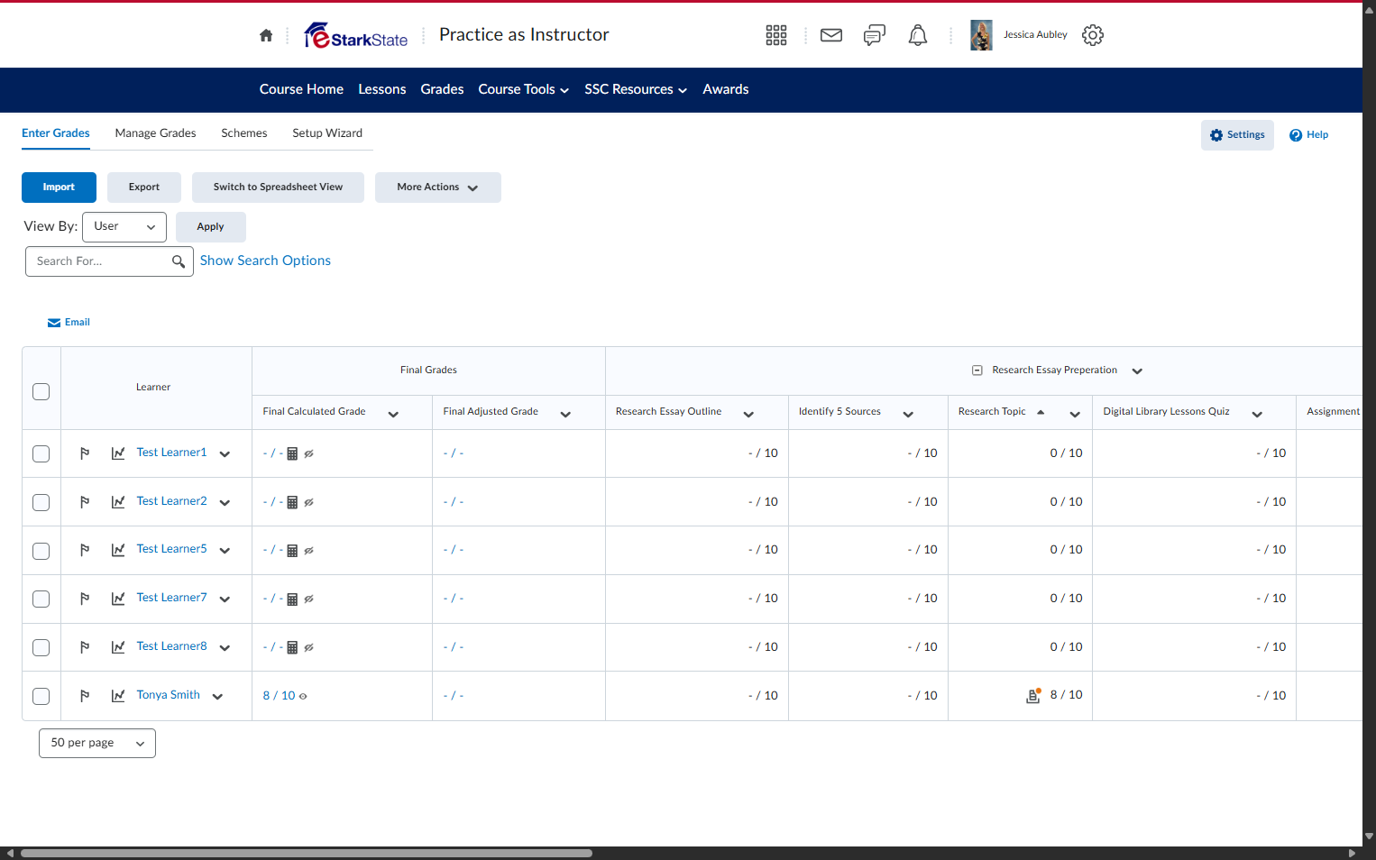Click hidden-grade eye icon for Test Learner7
The height and width of the screenshot is (860, 1376).
tap(308, 599)
